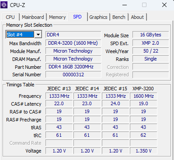Click the XMP-3200 RAS# Precharge value 19
Image resolution: width=174 pixels, height=160 pixels.
(x=143, y=119)
